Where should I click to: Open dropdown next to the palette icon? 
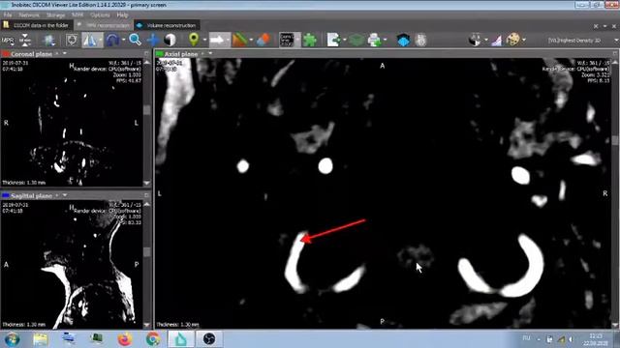pos(524,40)
